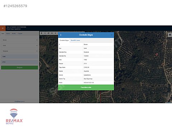Screen dimensions: 172x129
Task: Open the three-dot menu in Öznitelik Bilgisi header
Action: pos(61,35)
